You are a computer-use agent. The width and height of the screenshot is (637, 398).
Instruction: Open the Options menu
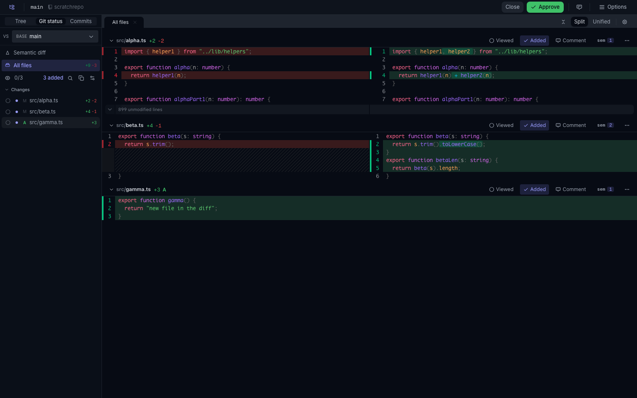613,7
